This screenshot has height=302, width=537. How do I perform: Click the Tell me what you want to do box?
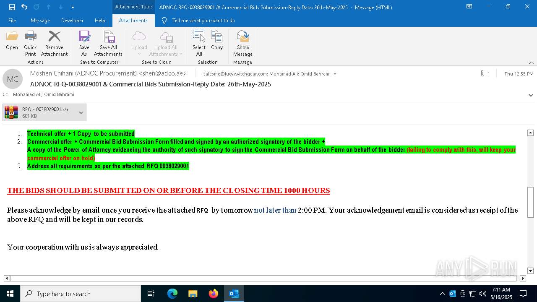coord(203,21)
